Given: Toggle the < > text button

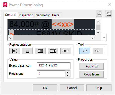Looking at the screenshot, I should pos(85,51).
